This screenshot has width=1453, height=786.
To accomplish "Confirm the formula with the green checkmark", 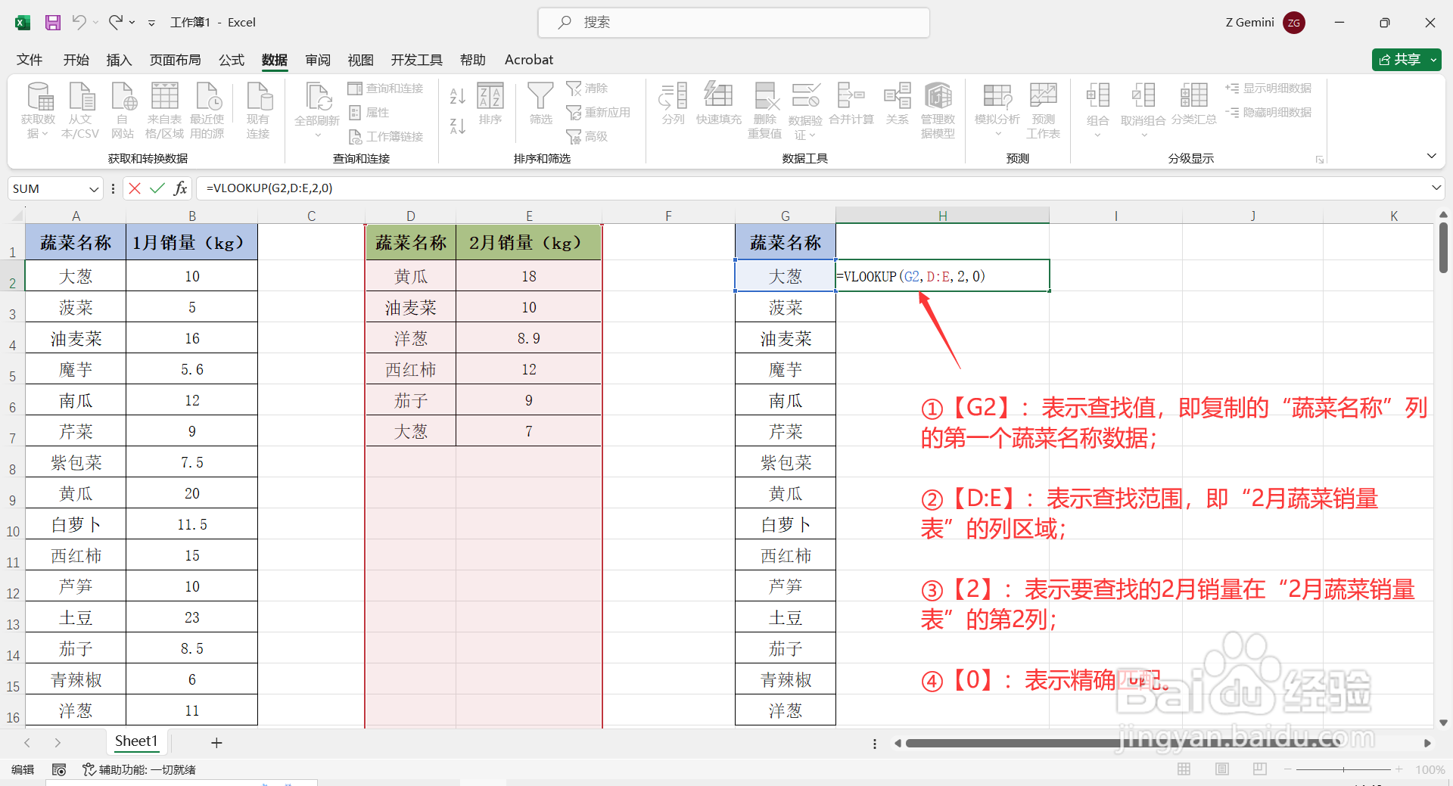I will (157, 188).
